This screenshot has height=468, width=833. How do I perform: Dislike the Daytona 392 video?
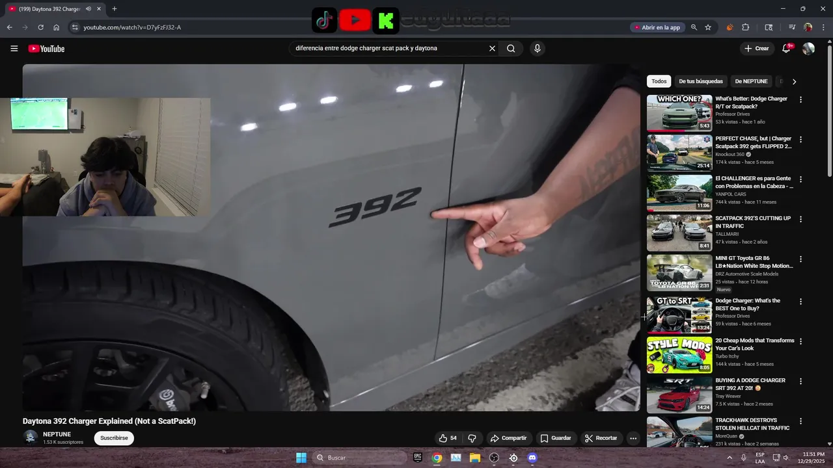472,438
